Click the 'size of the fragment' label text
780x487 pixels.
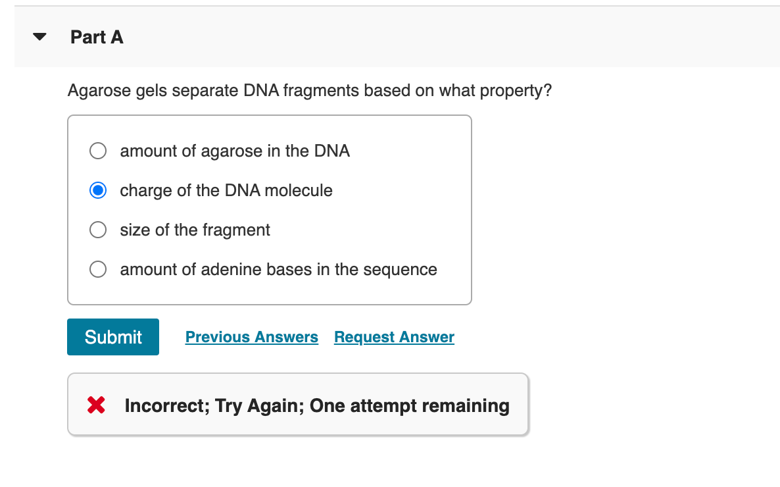[x=195, y=230]
